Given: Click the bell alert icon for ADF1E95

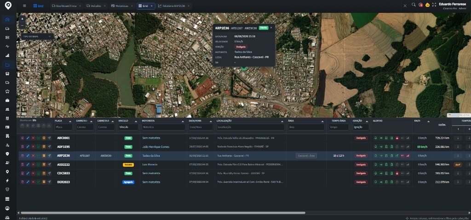Looking at the screenshot, I should coord(375,147).
